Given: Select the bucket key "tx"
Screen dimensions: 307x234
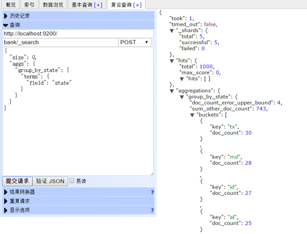Looking at the screenshot, I should tap(232, 127).
